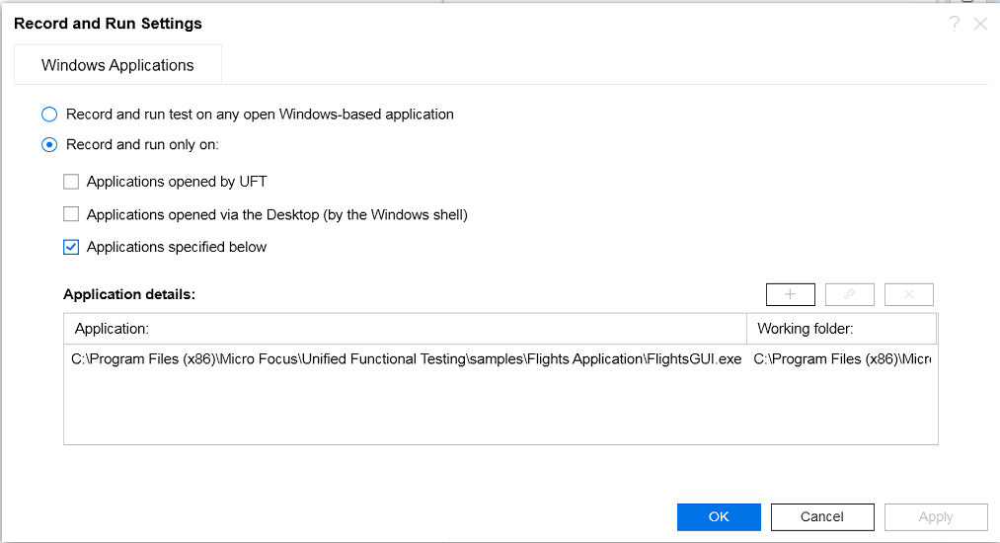The image size is (1000, 543).
Task: Check 'Applications opened via the Desktop' option
Action: pos(71,214)
